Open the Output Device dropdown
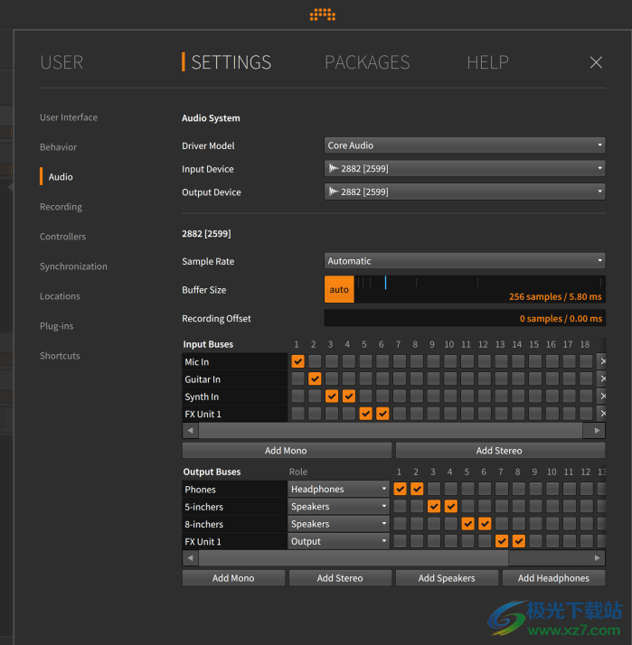 click(x=465, y=192)
